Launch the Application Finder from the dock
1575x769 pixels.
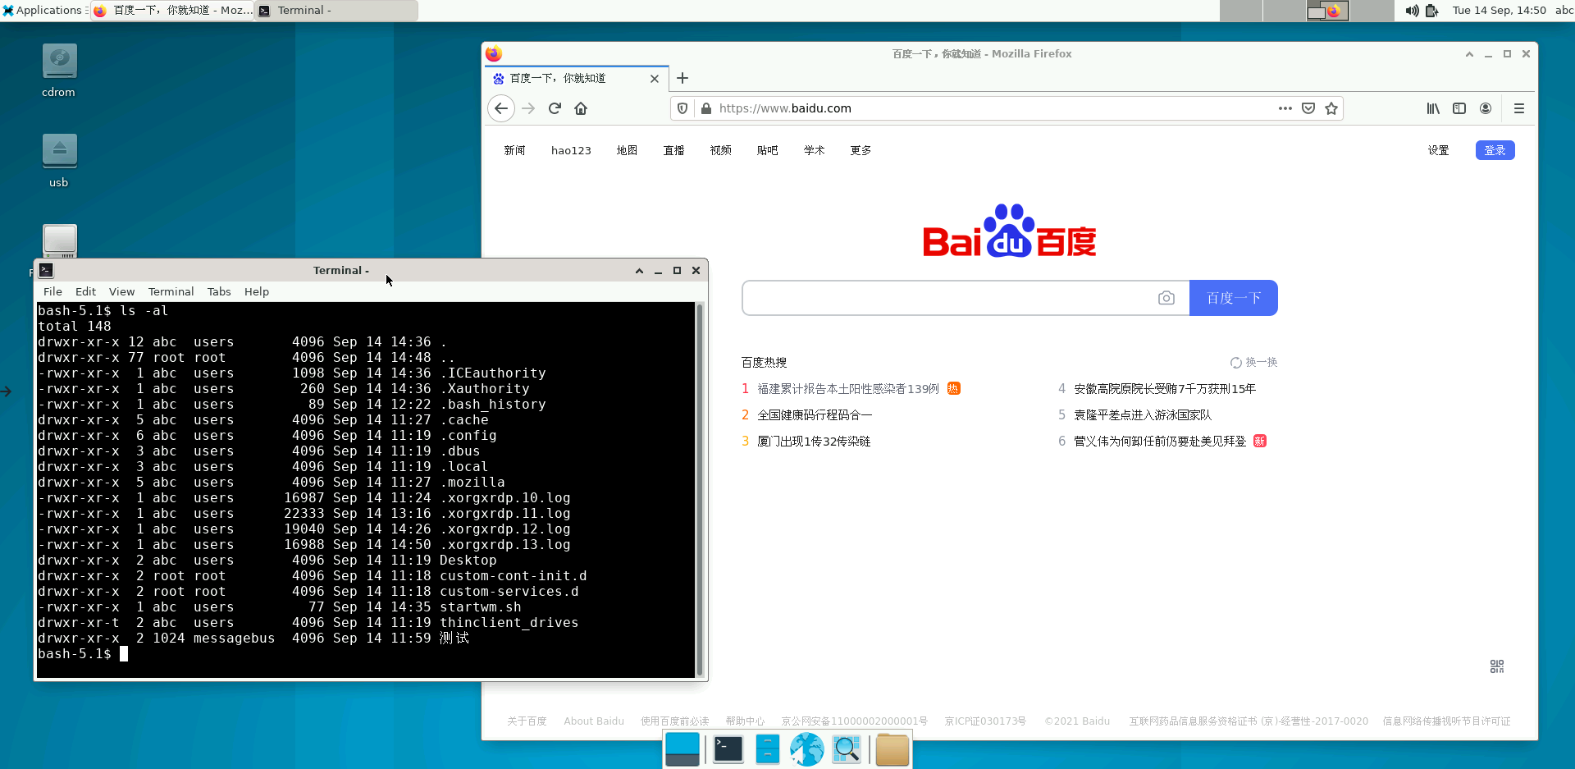pyautogui.click(x=847, y=748)
